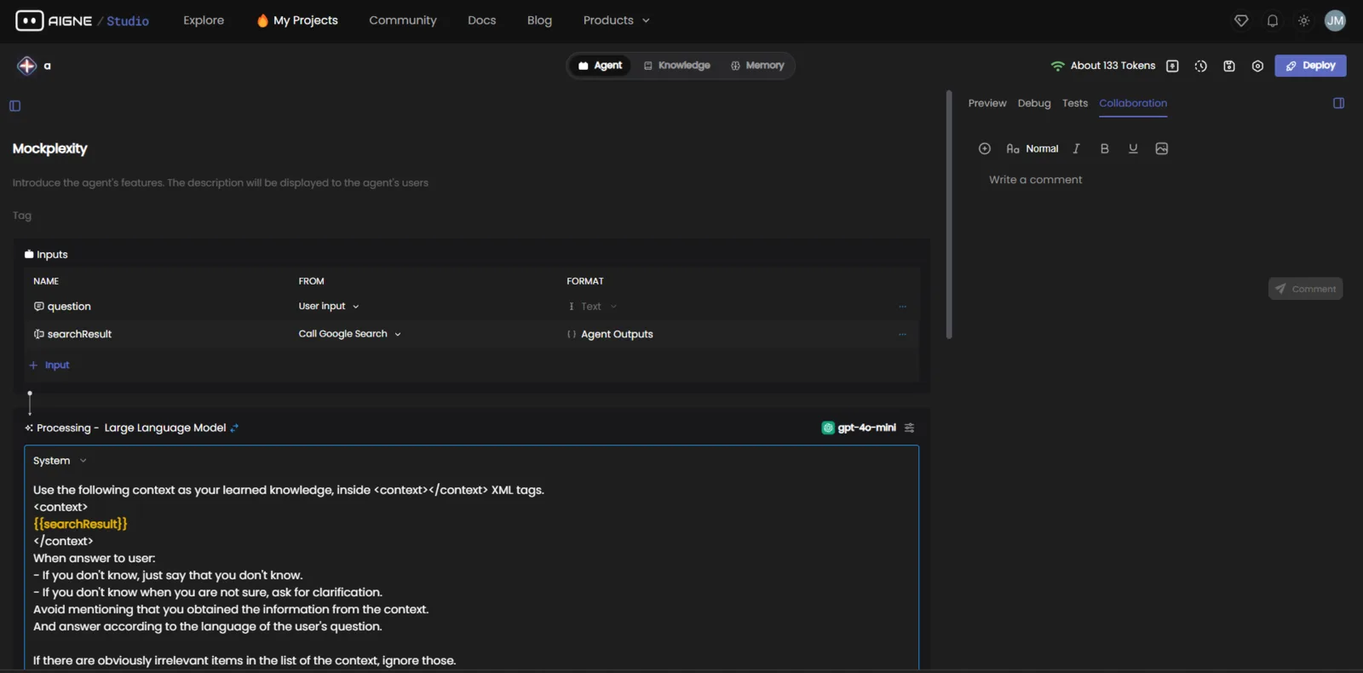Open the User input source dropdown
This screenshot has width=1363, height=673.
pyautogui.click(x=329, y=307)
